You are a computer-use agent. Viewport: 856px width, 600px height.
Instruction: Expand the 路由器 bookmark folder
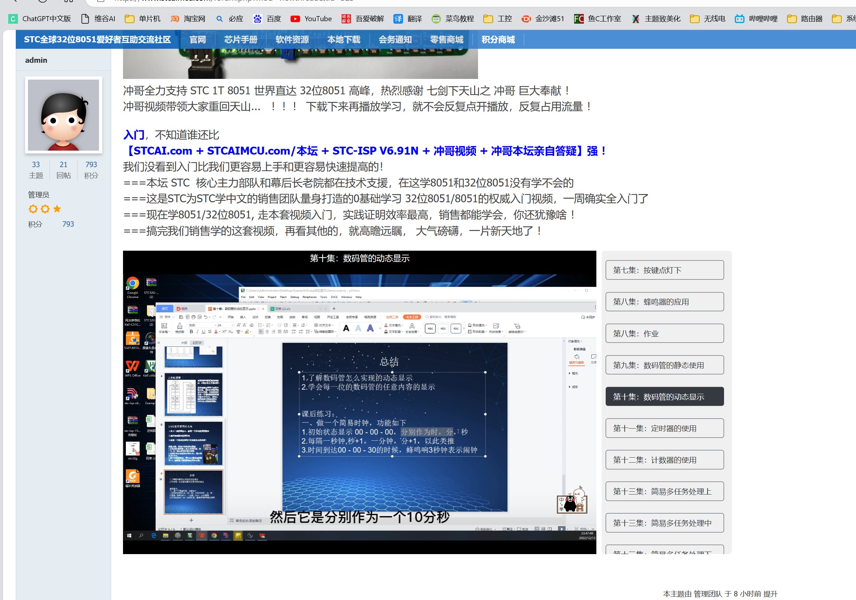(805, 19)
